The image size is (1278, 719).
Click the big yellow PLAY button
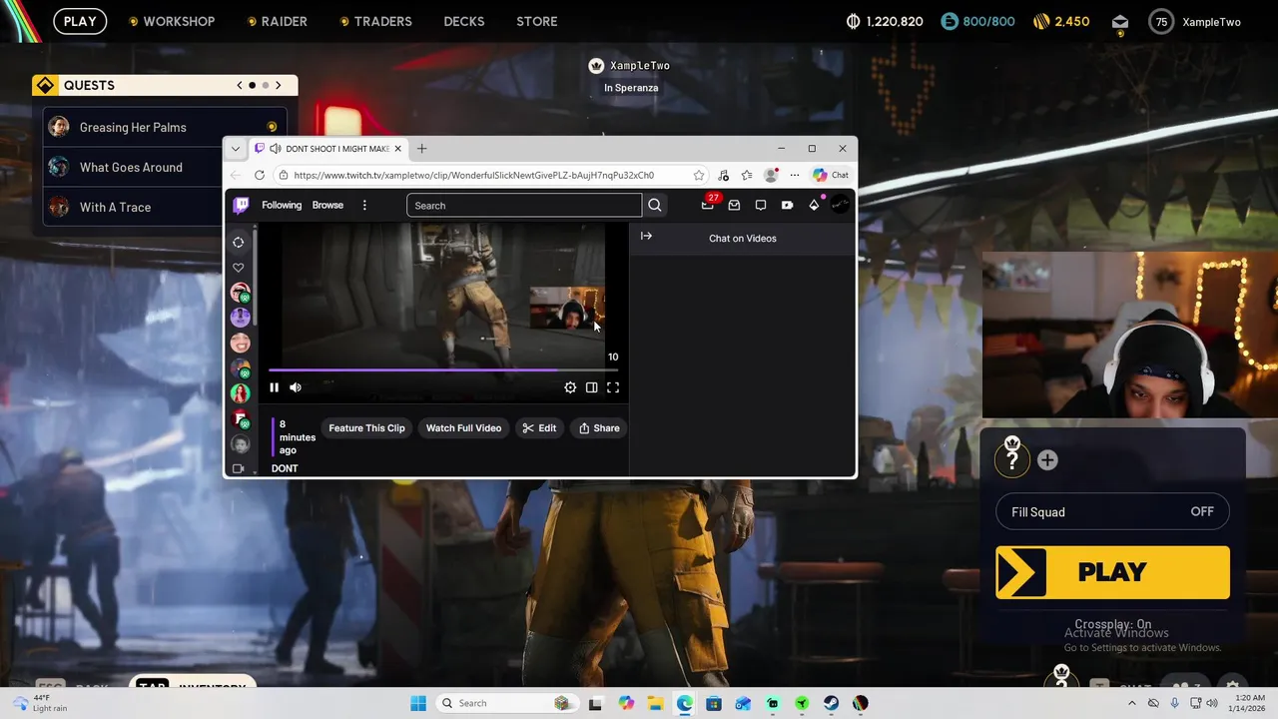1112,572
